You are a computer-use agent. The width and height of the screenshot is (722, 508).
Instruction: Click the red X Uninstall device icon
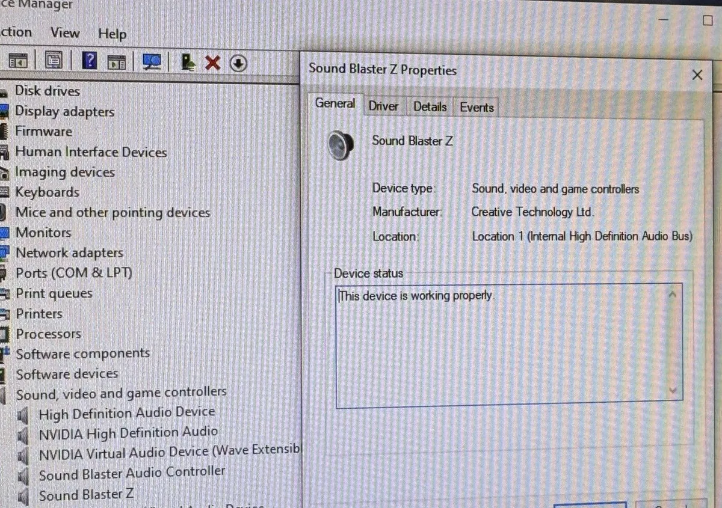click(212, 63)
